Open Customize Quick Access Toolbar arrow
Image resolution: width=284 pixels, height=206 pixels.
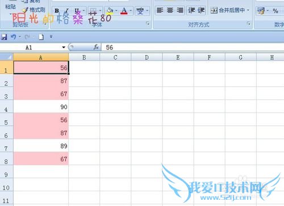[x=51, y=36]
